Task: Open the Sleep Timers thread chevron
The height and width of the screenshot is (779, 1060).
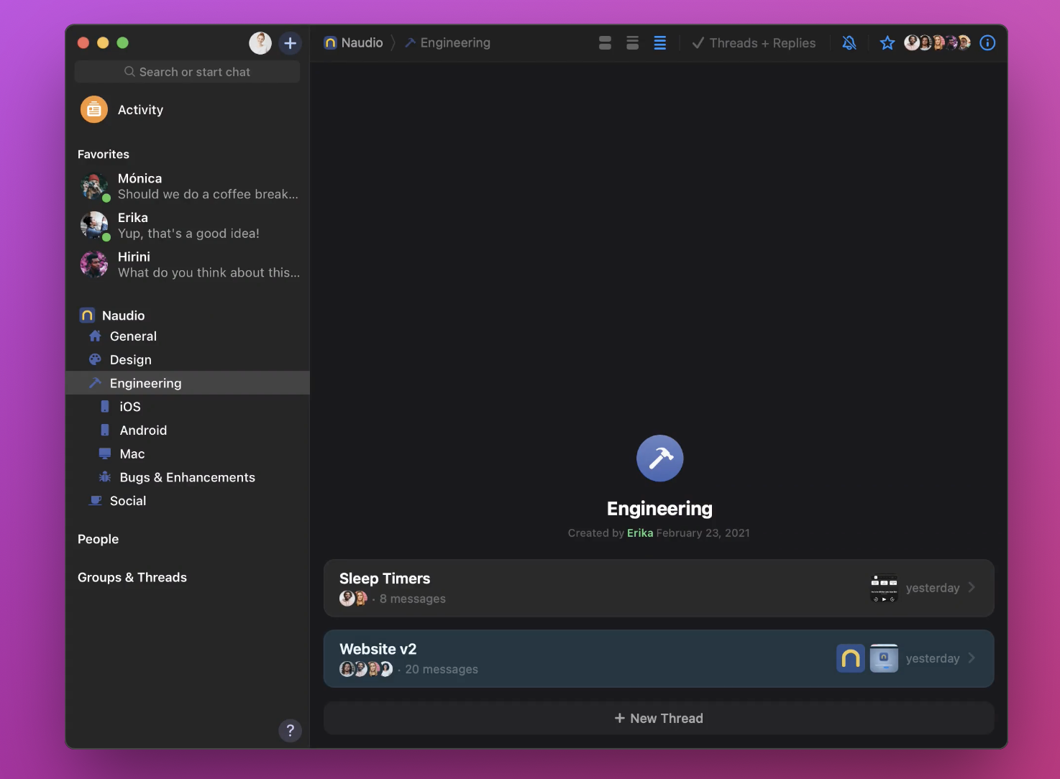Action: coord(972,587)
